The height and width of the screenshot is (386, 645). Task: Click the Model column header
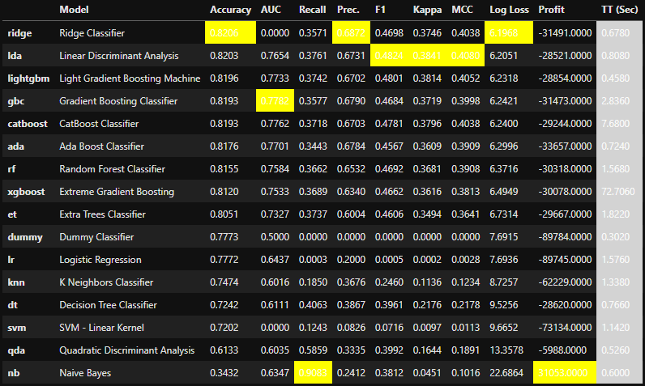pyautogui.click(x=74, y=10)
